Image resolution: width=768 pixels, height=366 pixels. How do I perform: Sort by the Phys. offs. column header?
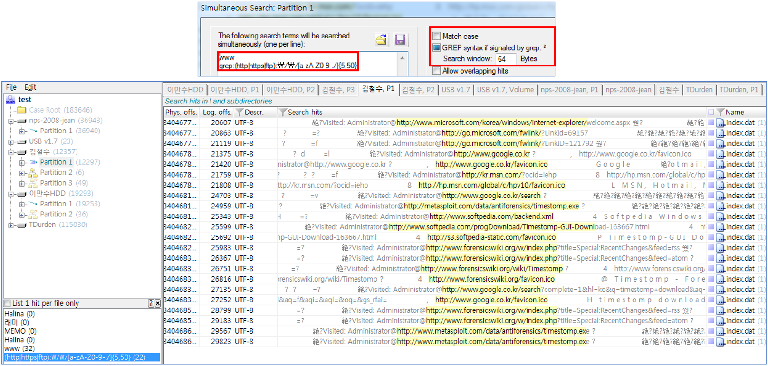[181, 113]
